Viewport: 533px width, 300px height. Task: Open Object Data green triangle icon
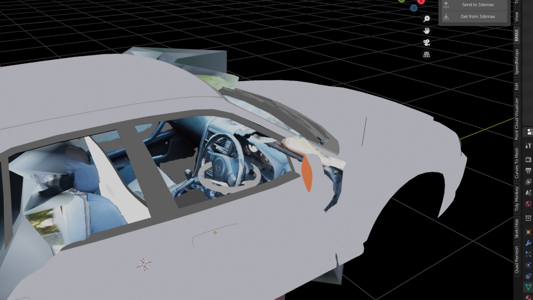[528, 287]
